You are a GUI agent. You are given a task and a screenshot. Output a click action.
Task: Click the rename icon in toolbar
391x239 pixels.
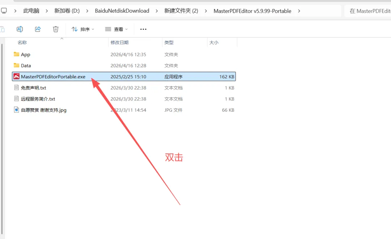(20, 29)
